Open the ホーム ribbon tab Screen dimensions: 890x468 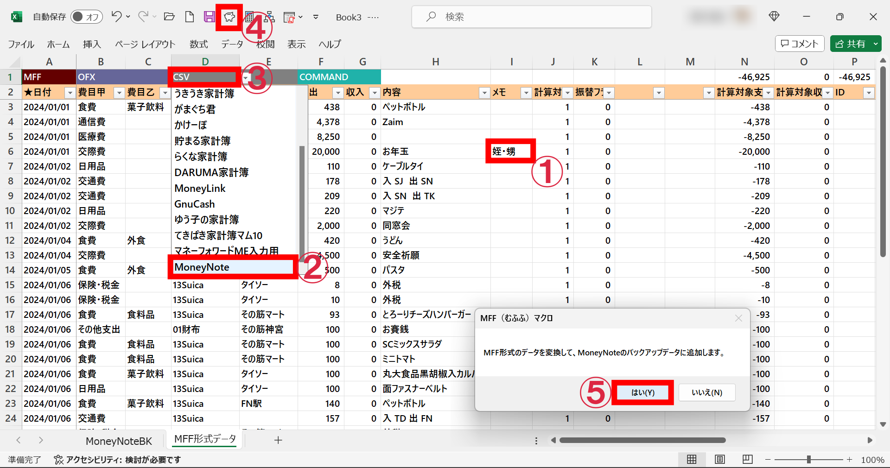point(58,44)
